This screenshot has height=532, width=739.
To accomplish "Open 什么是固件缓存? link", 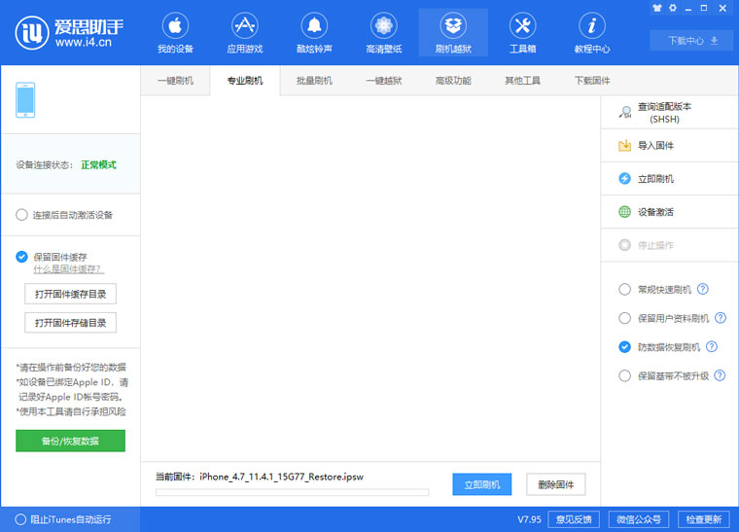I will click(x=68, y=269).
